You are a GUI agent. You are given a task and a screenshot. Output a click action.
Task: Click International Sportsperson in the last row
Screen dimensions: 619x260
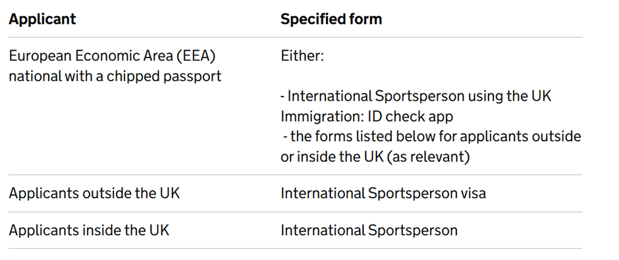point(369,230)
